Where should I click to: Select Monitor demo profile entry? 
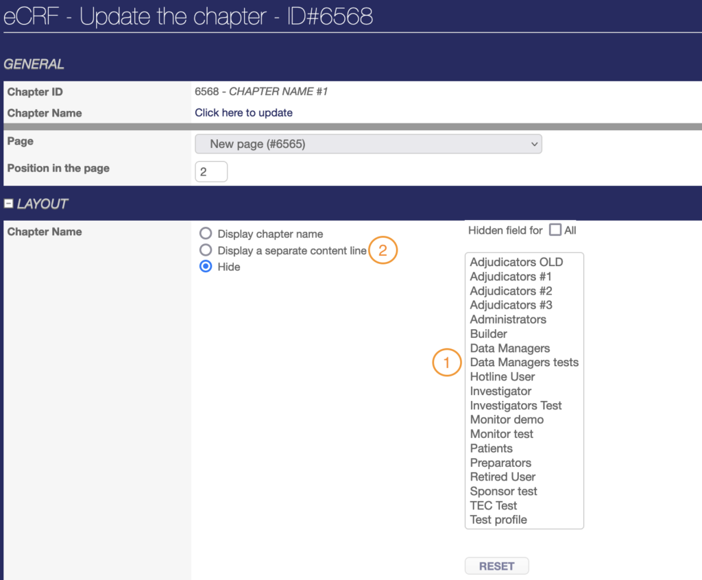click(507, 420)
